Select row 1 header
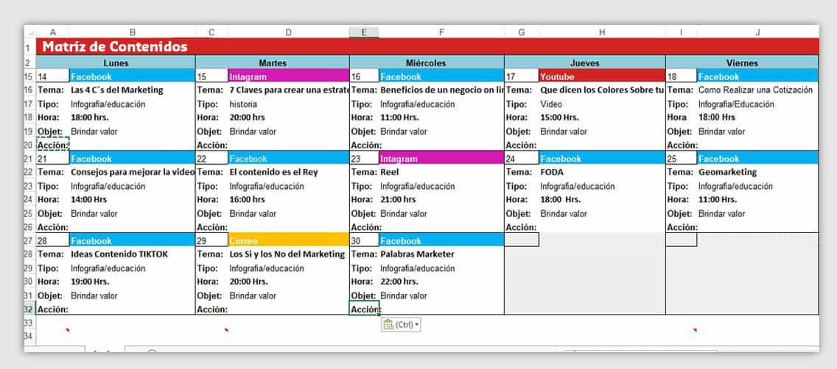 [x=29, y=47]
